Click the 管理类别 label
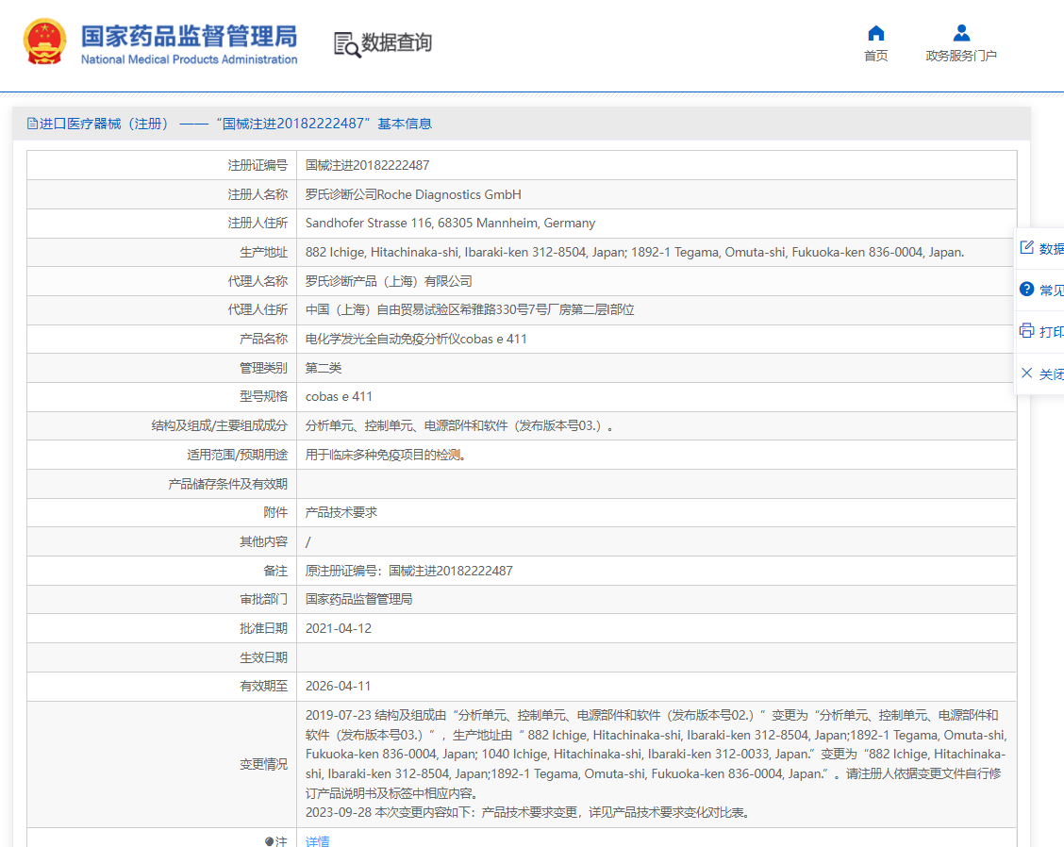The image size is (1064, 847). pyautogui.click(x=264, y=369)
